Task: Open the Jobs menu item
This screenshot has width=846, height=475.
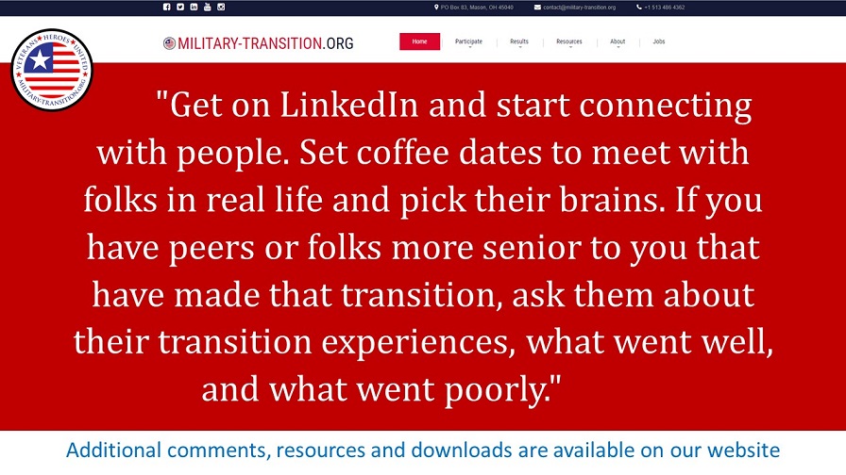Action: tap(658, 42)
